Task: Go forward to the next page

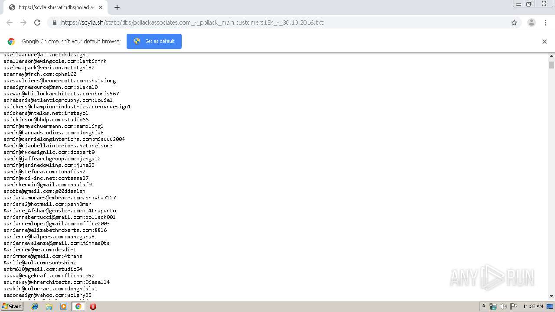Action: coord(23,23)
